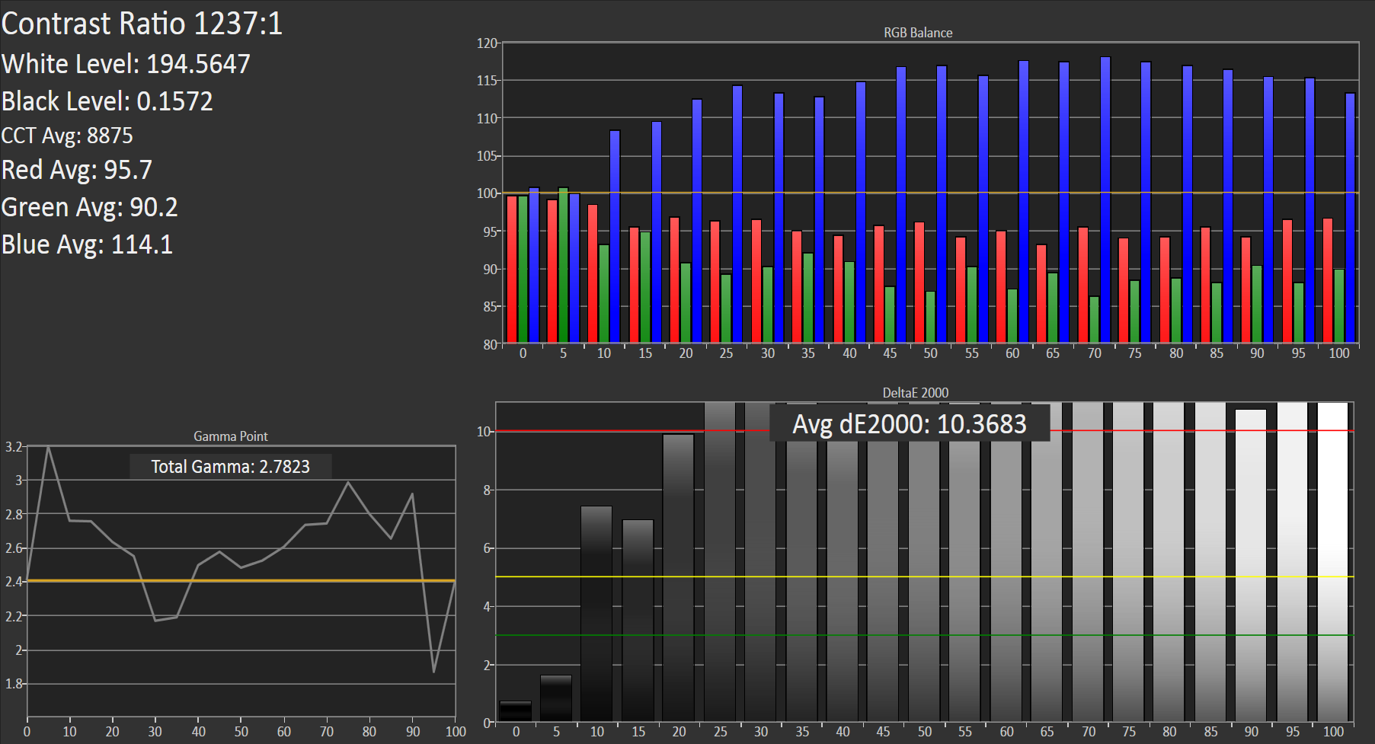Click the Blue Avg: 114.1 value

click(88, 244)
